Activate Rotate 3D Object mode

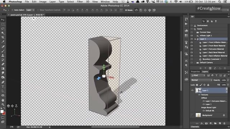[137, 10]
